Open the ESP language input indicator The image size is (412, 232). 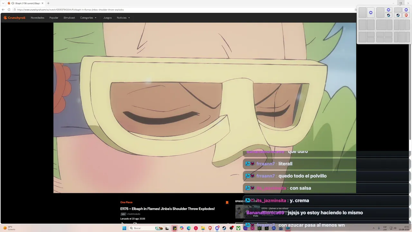[385, 228]
